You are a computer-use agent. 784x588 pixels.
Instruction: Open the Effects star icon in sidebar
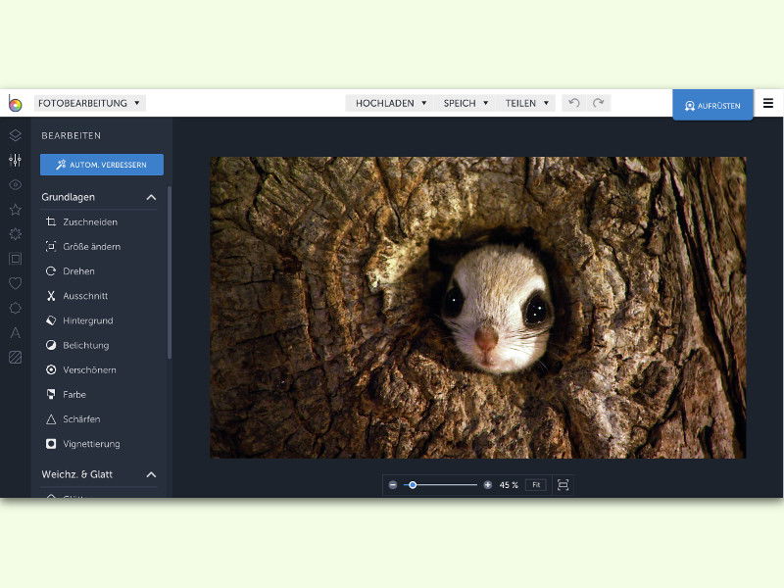pos(16,210)
